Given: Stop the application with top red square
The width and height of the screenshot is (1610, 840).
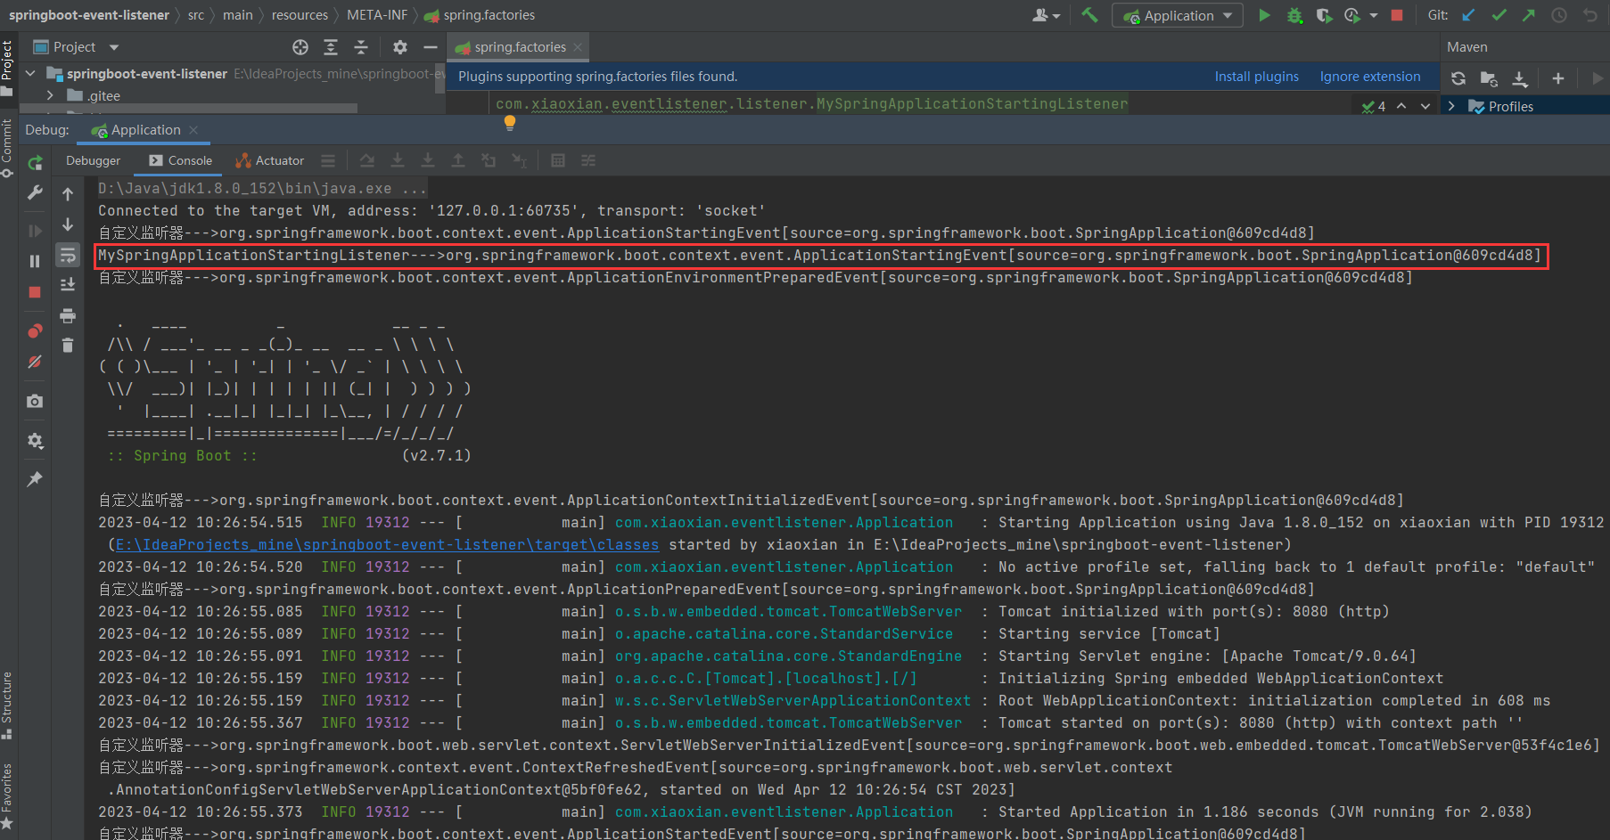Looking at the screenshot, I should pyautogui.click(x=1397, y=15).
